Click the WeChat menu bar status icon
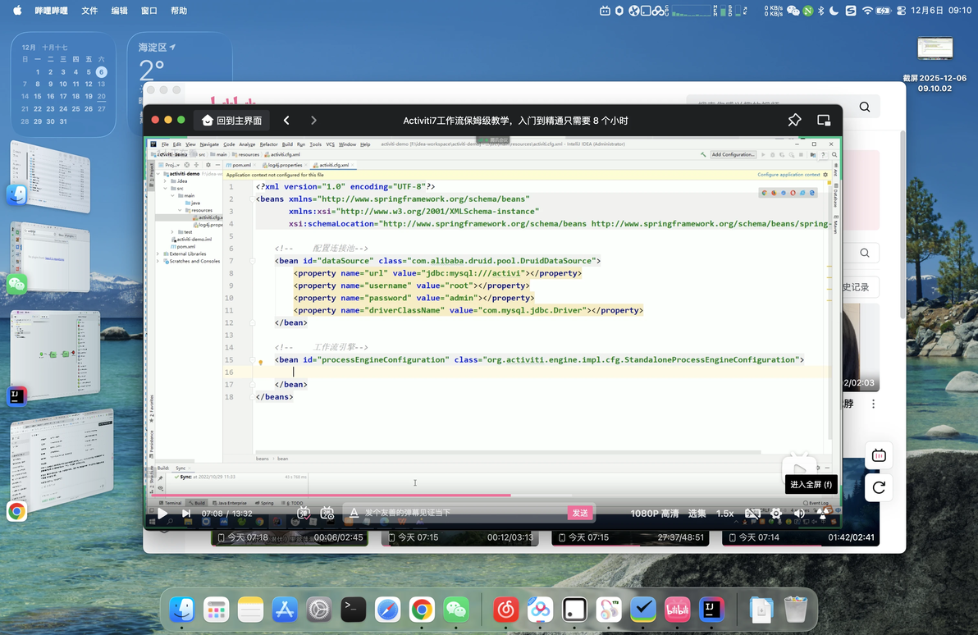The width and height of the screenshot is (978, 635). coord(793,11)
